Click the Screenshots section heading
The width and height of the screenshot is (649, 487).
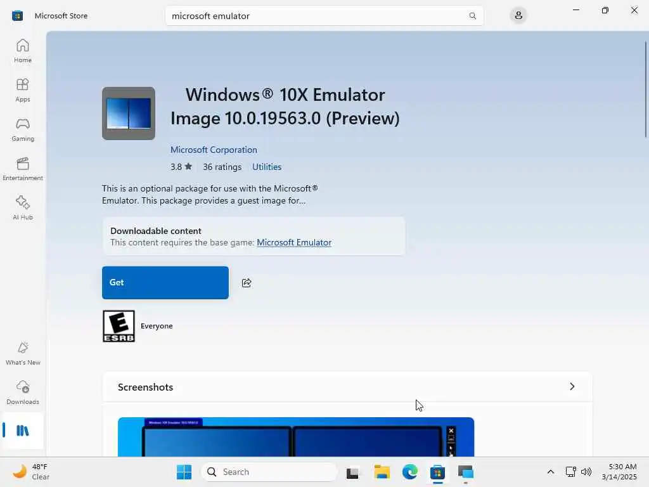click(x=145, y=387)
